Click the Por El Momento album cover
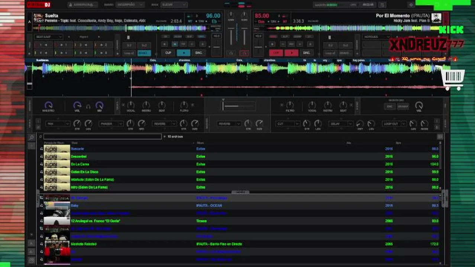 tap(436, 18)
